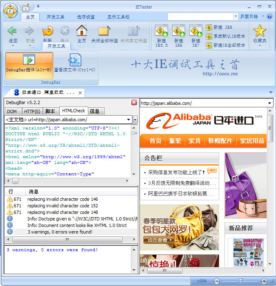Image resolution: width=276 pixels, height=286 pixels.
Task: Click the ribbon search input field
Action: [x=200, y=17]
